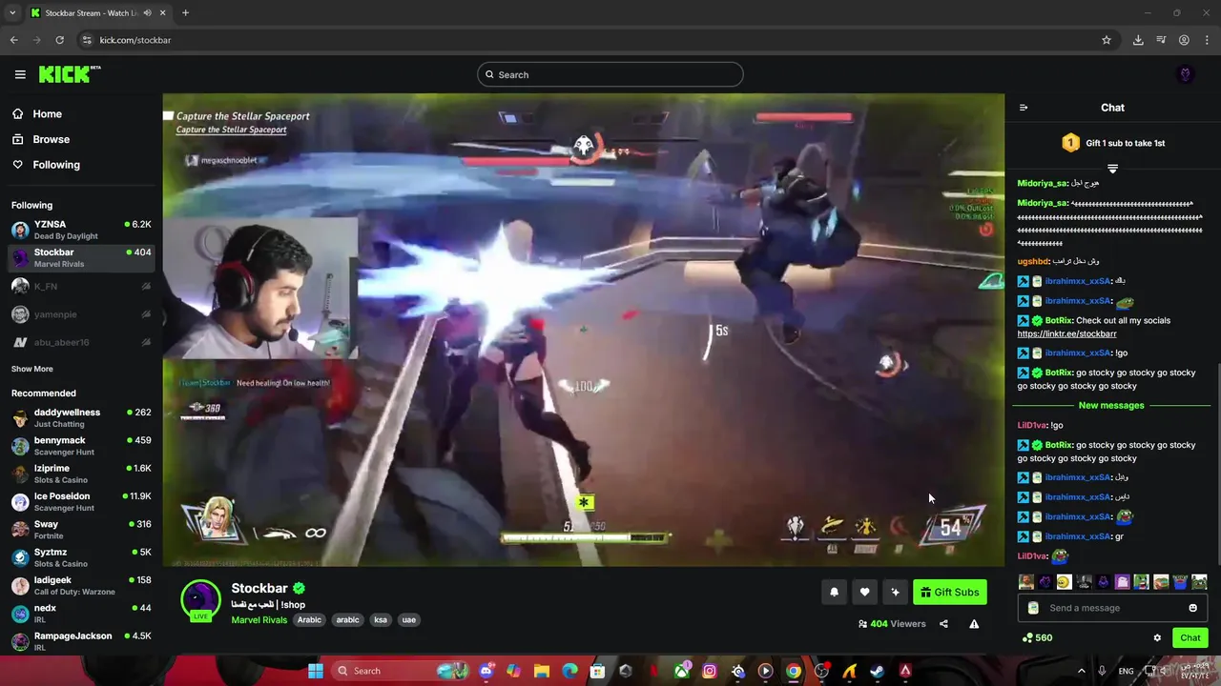Screen dimensions: 1221x686
Task: Open the hamburger sidebar menu
Action: point(20,74)
